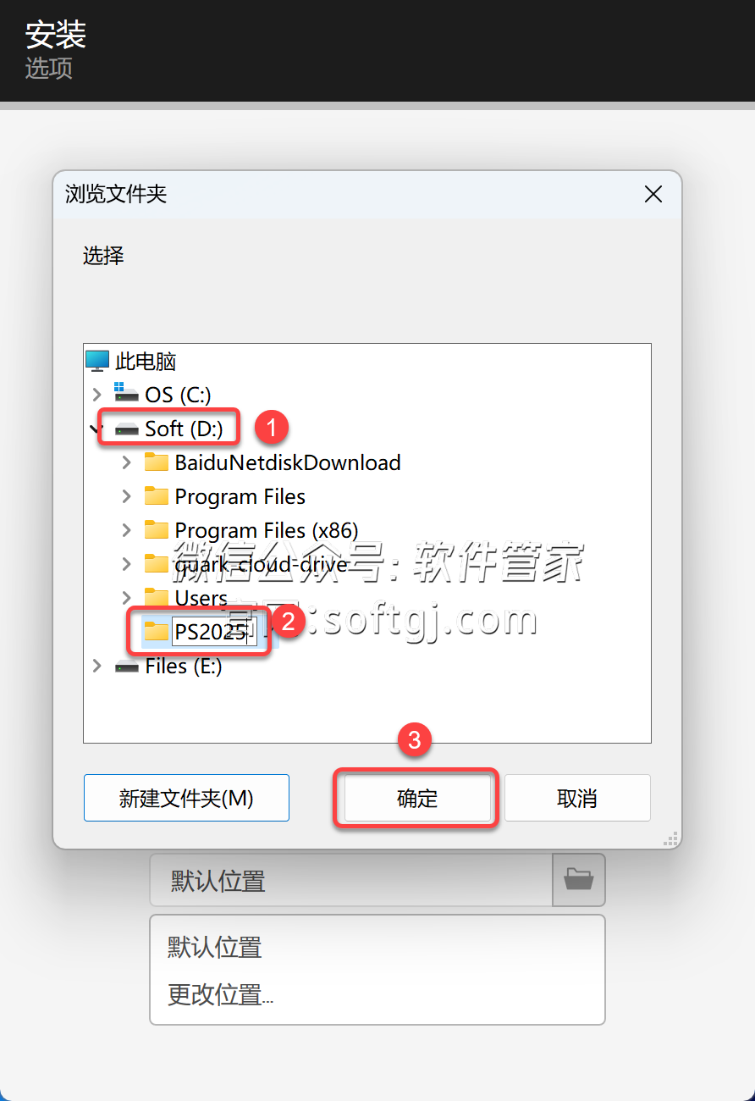Open the 默认位置 location dropdown
The width and height of the screenshot is (755, 1101).
coord(351,880)
